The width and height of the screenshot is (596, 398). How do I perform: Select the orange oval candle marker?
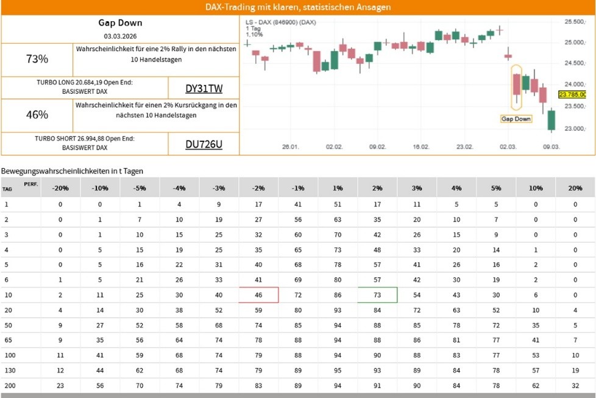pos(516,87)
